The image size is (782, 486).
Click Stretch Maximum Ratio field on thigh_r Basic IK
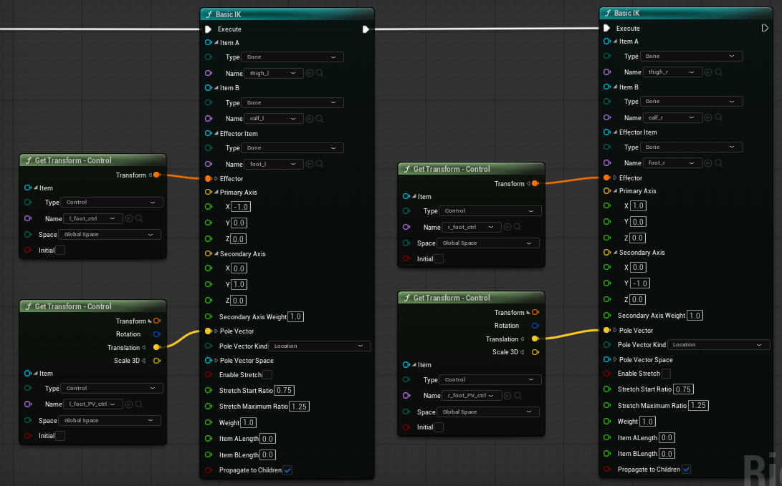pyautogui.click(x=698, y=405)
